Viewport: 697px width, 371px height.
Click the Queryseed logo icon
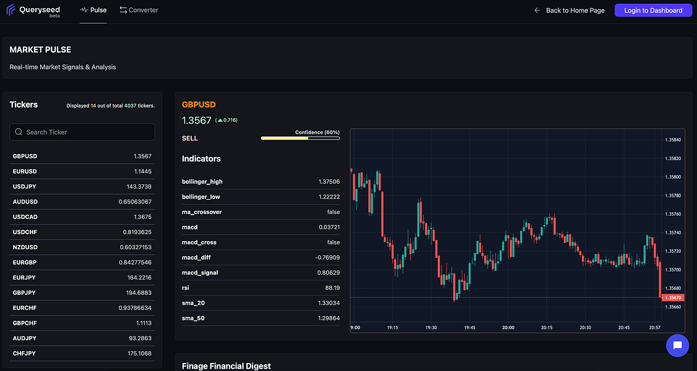pos(11,10)
